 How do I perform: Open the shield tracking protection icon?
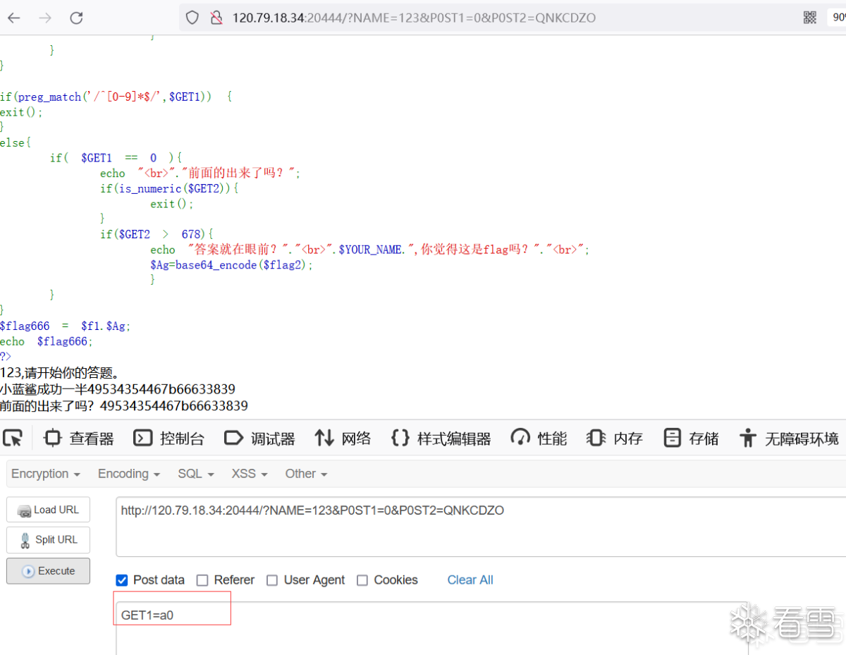(x=192, y=18)
